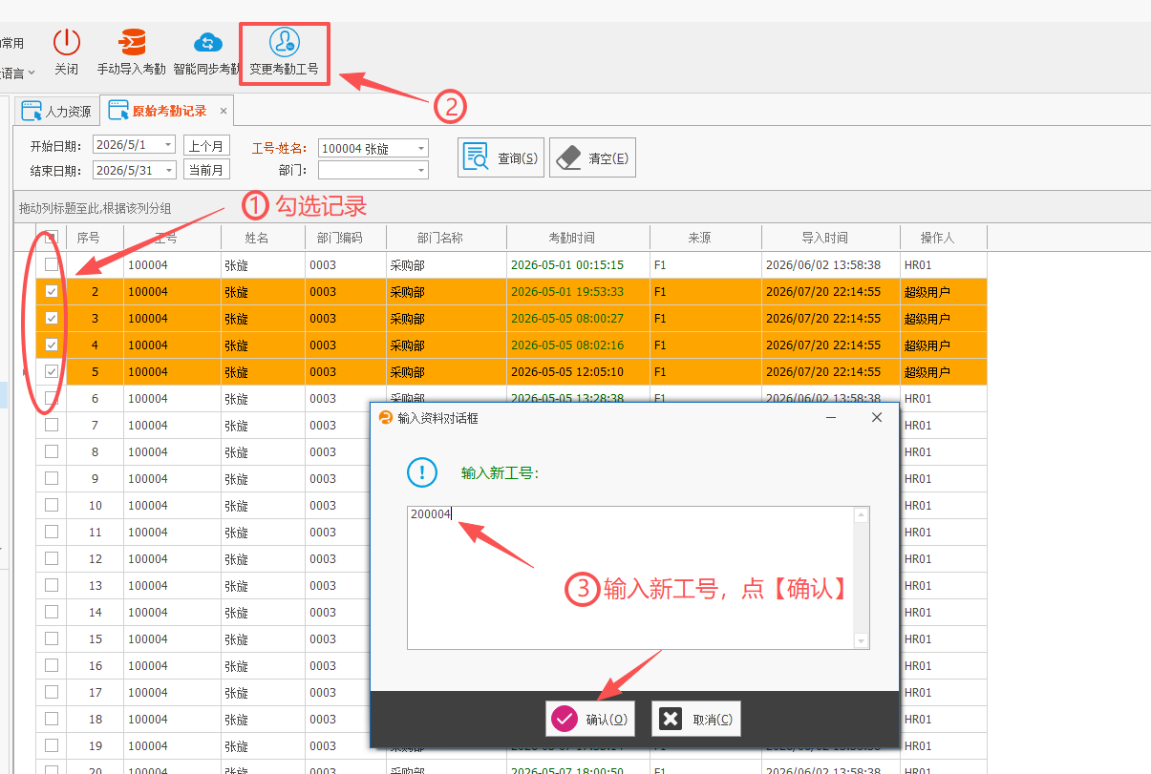Click the text box scrollbar down arrow

point(862,641)
